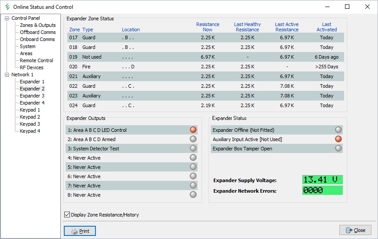Uncheck Display Zone Resistance/History checkbox
Viewport: 378px width, 239px height.
[67, 215]
